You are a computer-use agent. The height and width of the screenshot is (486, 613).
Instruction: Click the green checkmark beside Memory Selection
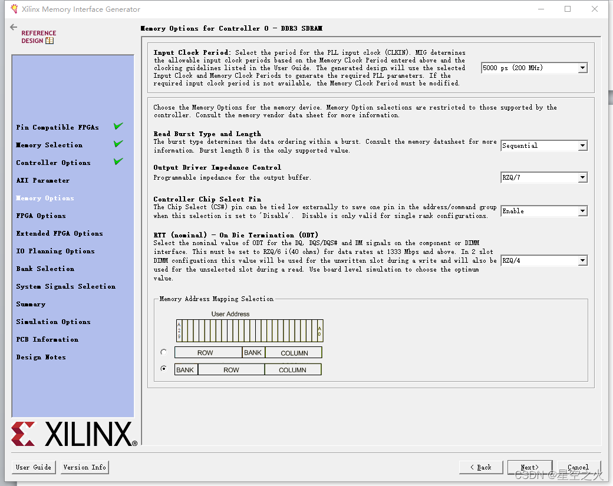[x=118, y=143]
